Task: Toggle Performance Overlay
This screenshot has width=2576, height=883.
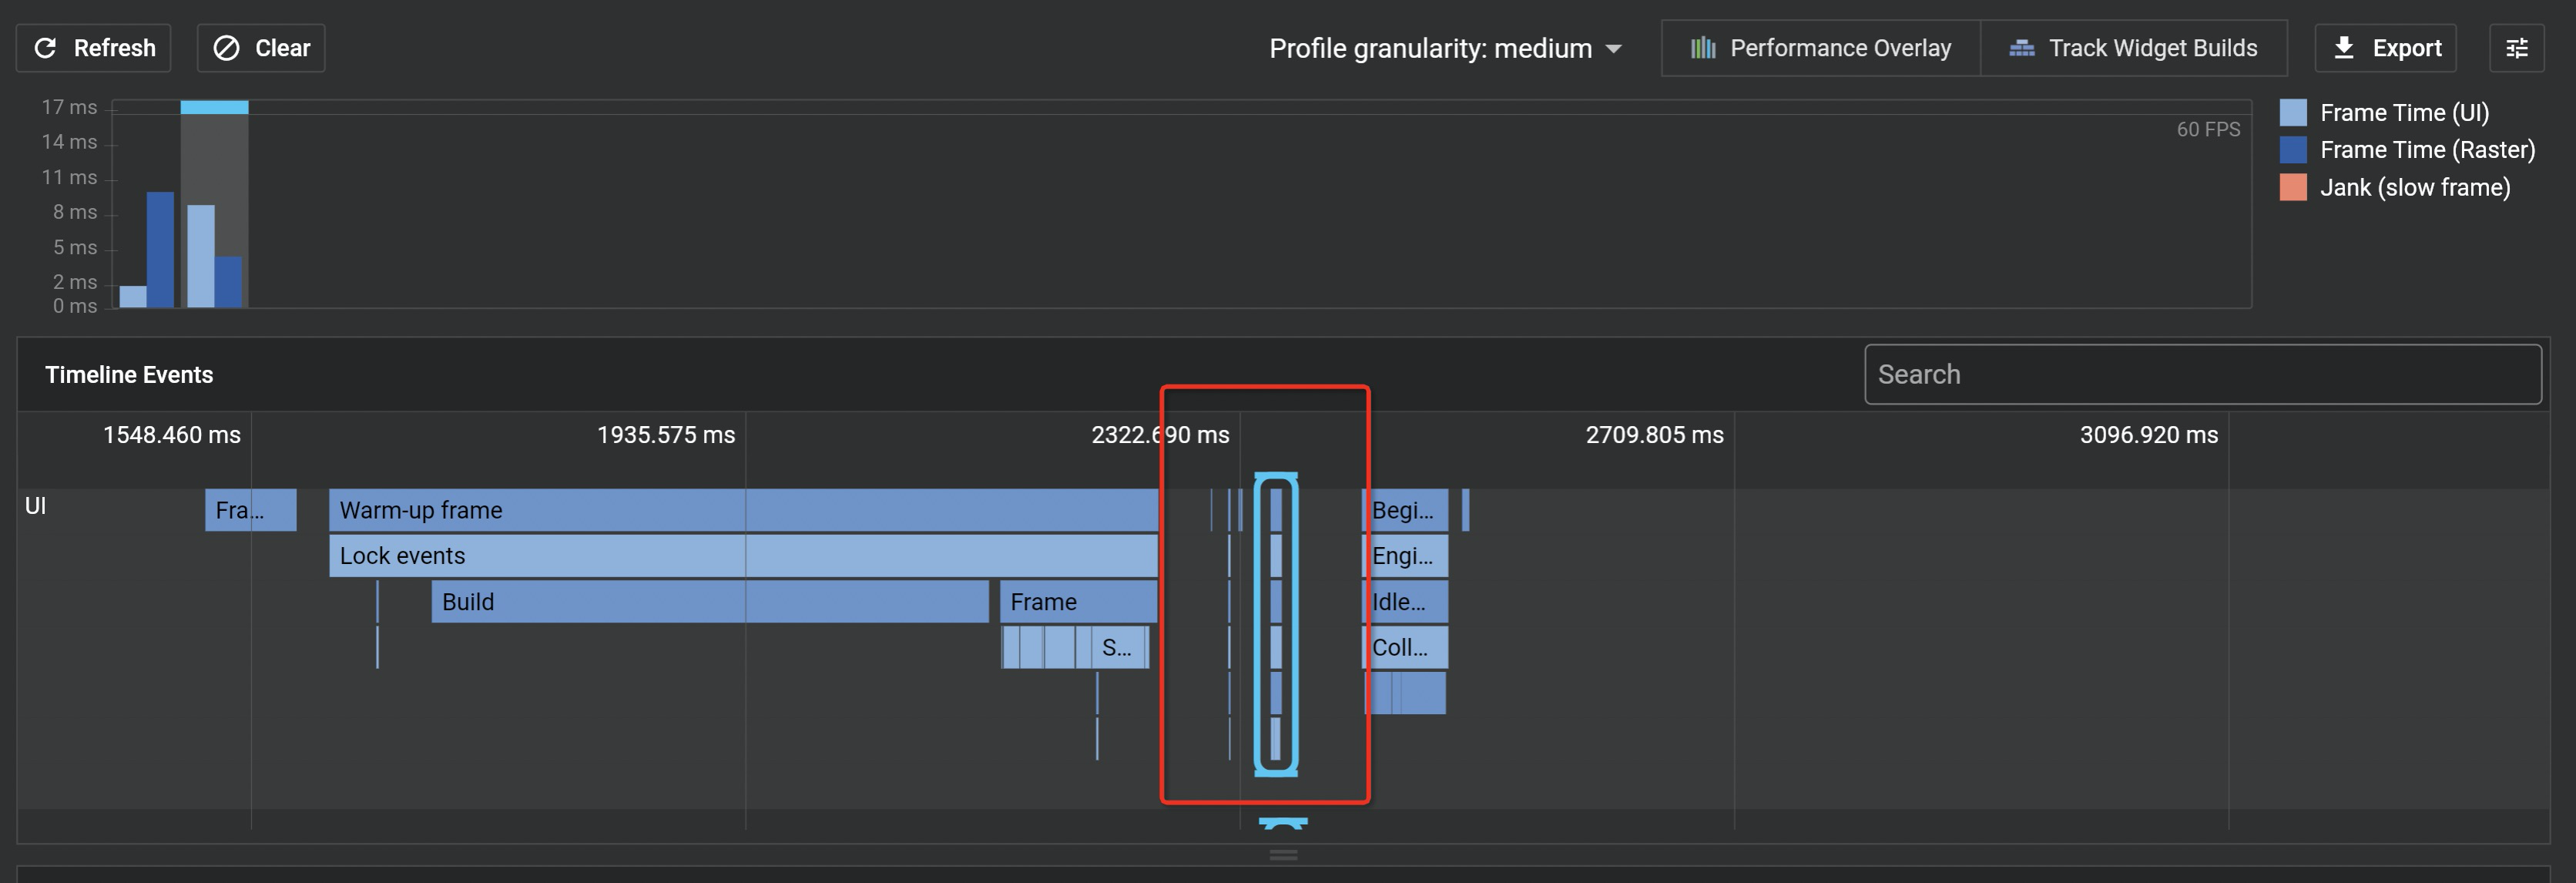Action: (1820, 48)
